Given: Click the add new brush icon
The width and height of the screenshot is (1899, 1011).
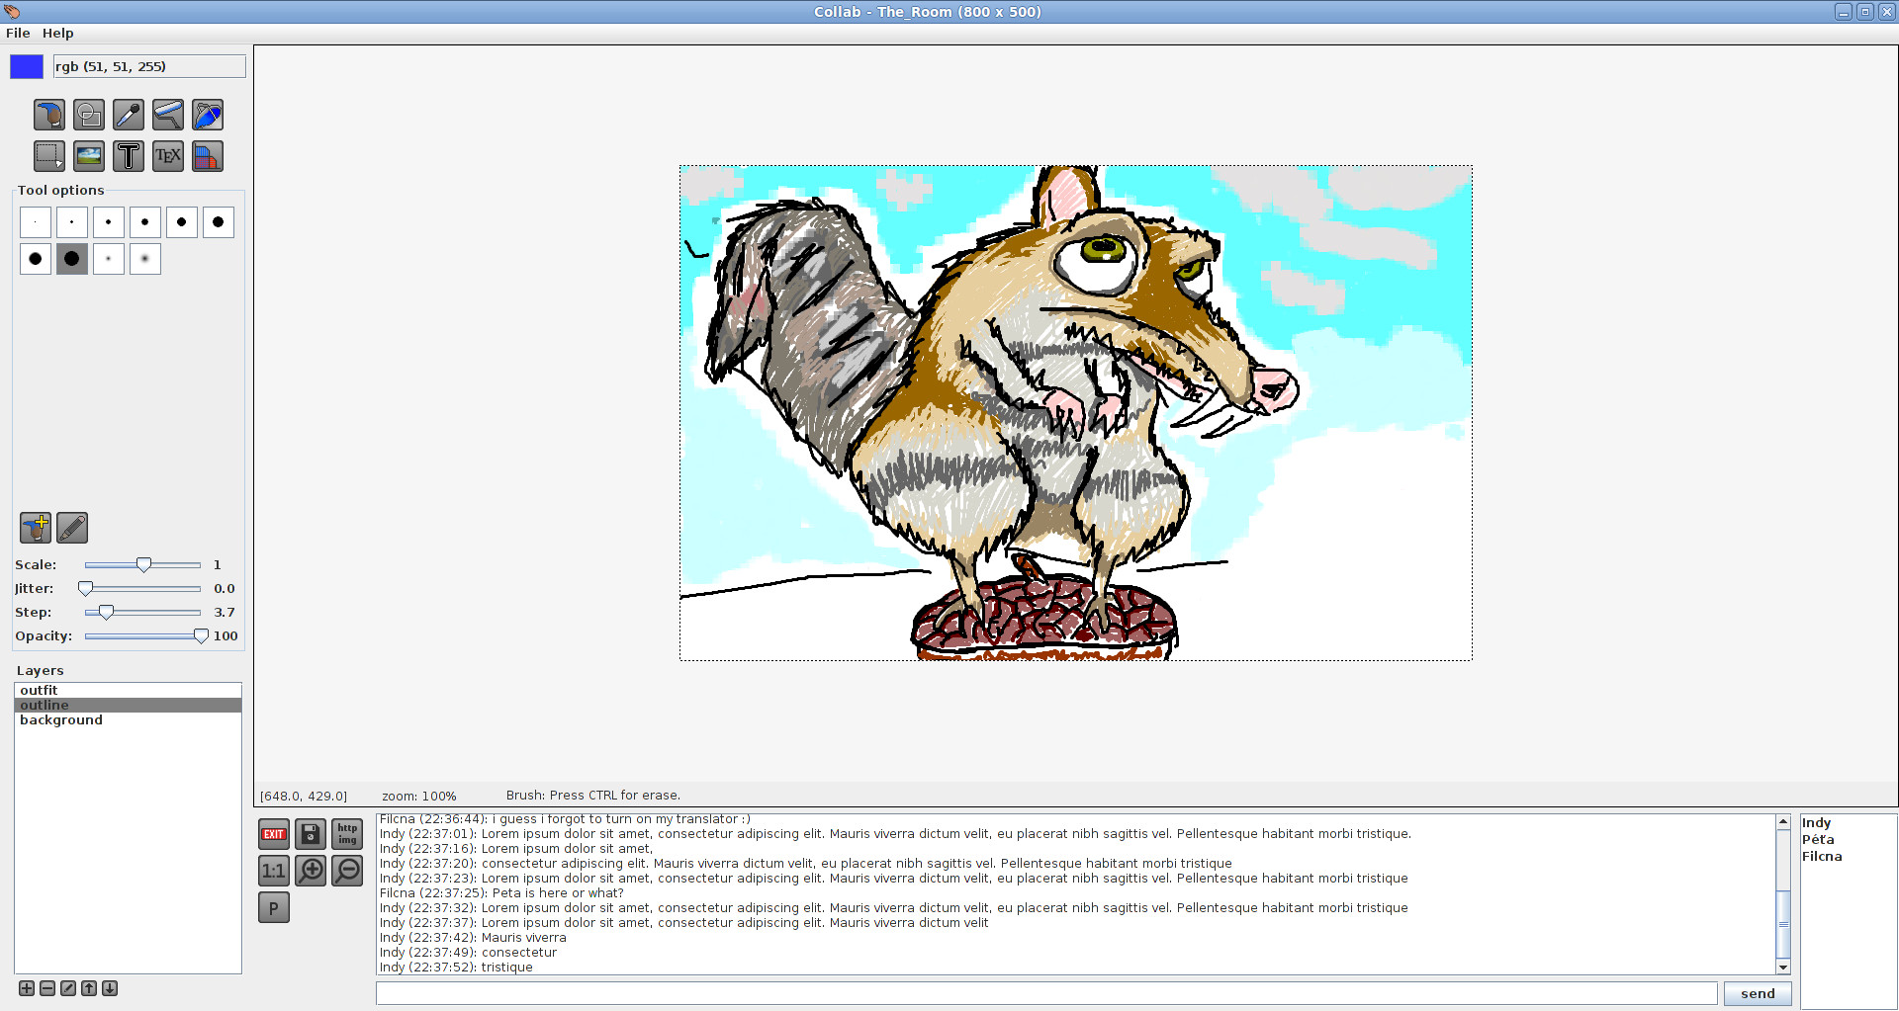Looking at the screenshot, I should (36, 528).
